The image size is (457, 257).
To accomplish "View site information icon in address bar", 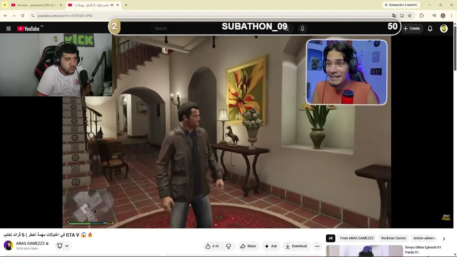I will (32, 16).
